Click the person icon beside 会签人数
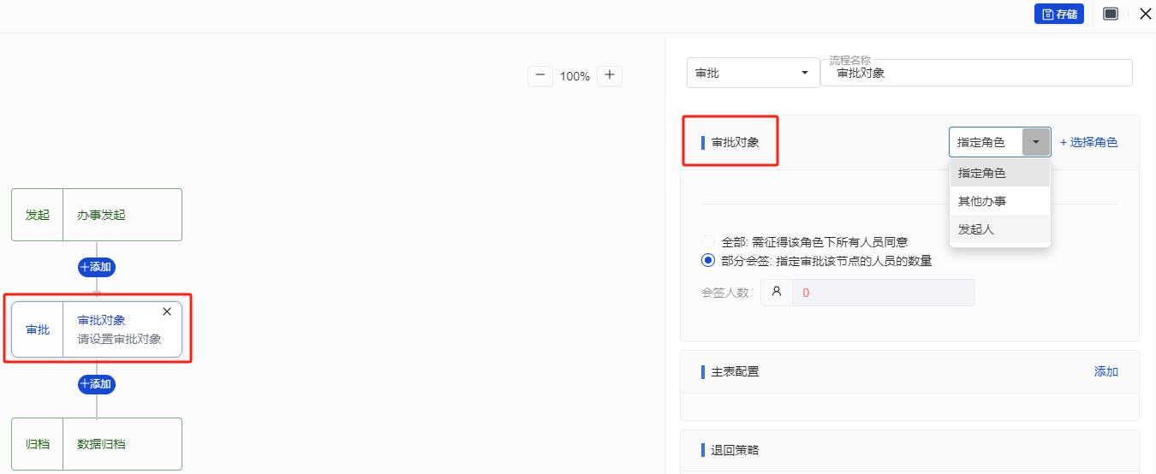 (777, 292)
